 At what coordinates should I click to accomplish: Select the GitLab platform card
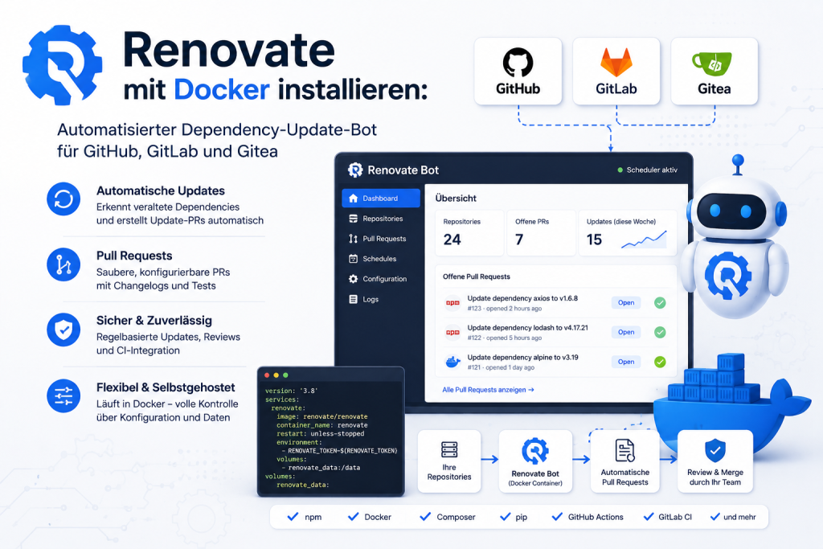pyautogui.click(x=616, y=72)
